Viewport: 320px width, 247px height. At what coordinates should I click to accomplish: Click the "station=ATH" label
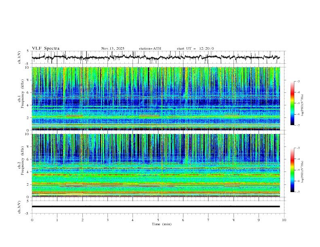coord(150,48)
